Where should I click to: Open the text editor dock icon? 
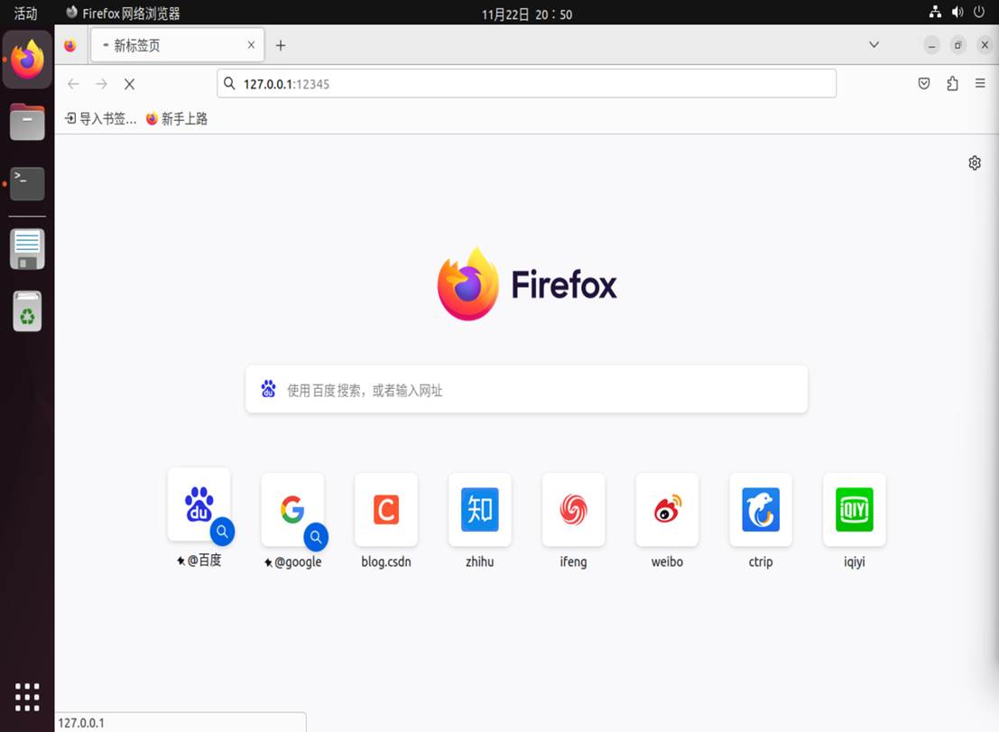(x=27, y=248)
